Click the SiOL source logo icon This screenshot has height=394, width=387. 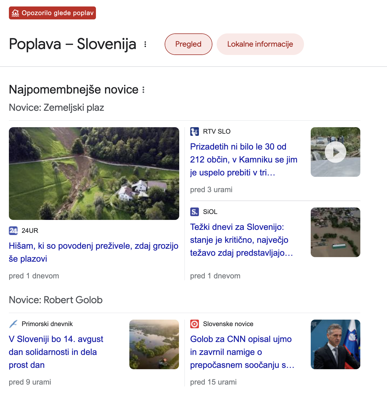pyautogui.click(x=195, y=212)
